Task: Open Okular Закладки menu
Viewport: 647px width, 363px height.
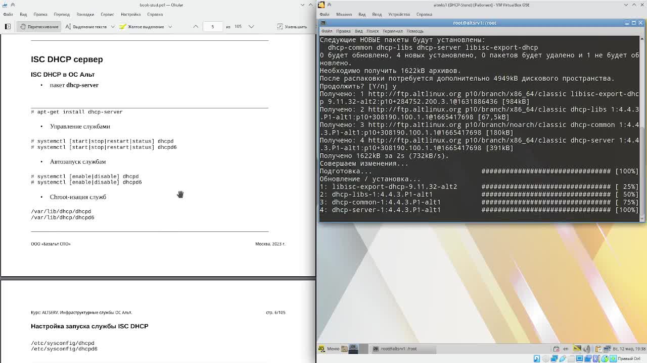Action: point(85,14)
